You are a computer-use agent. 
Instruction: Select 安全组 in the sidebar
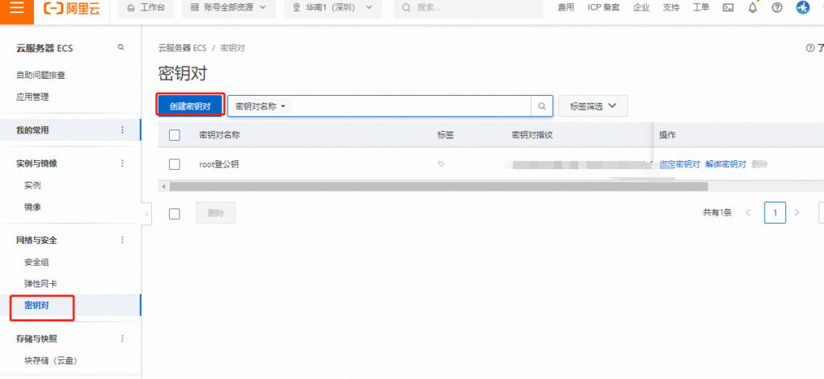tap(37, 262)
